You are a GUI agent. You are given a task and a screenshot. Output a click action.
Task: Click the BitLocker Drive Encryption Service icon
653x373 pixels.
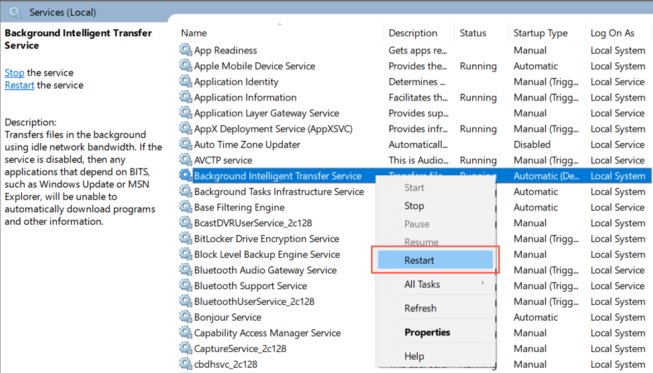(x=185, y=239)
